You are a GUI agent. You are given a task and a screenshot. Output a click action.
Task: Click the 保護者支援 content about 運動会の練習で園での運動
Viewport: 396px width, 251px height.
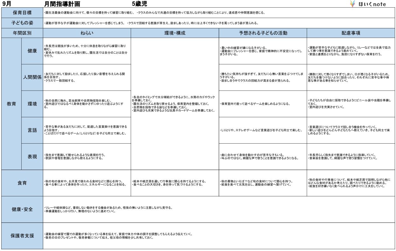pos(219,236)
